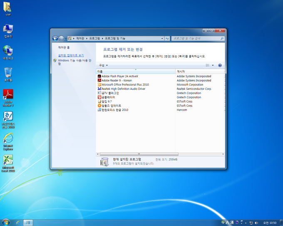Select Adobe Reader 9 - Korean entry
Screen dimensions: 283x226
(x=117, y=80)
